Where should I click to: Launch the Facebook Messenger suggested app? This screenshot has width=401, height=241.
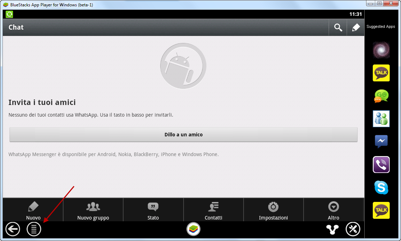(x=381, y=142)
